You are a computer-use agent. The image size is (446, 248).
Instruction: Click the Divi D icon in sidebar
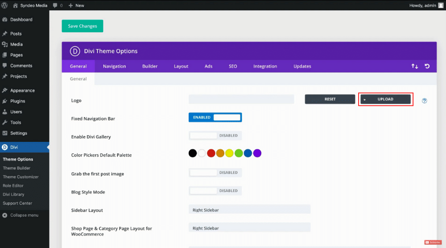(5, 147)
